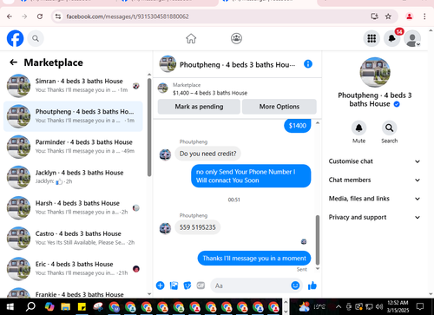Click the conversation list scrollbar
This screenshot has width=434, height=315.
point(149,128)
